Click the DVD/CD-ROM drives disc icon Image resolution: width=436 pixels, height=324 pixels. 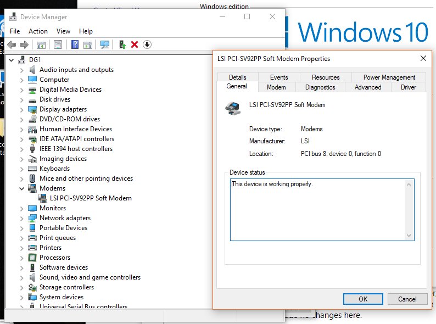[x=32, y=119]
